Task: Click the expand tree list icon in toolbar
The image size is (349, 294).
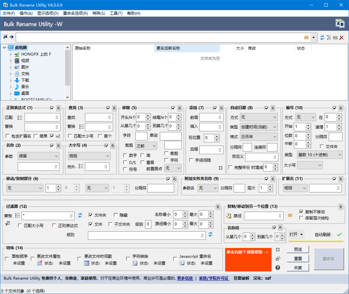Action: [329, 37]
